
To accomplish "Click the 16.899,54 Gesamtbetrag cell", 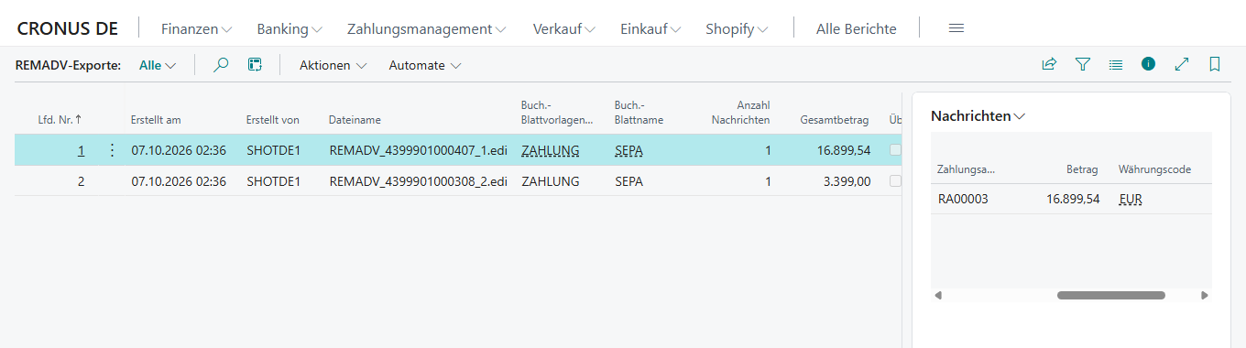I will 844,150.
